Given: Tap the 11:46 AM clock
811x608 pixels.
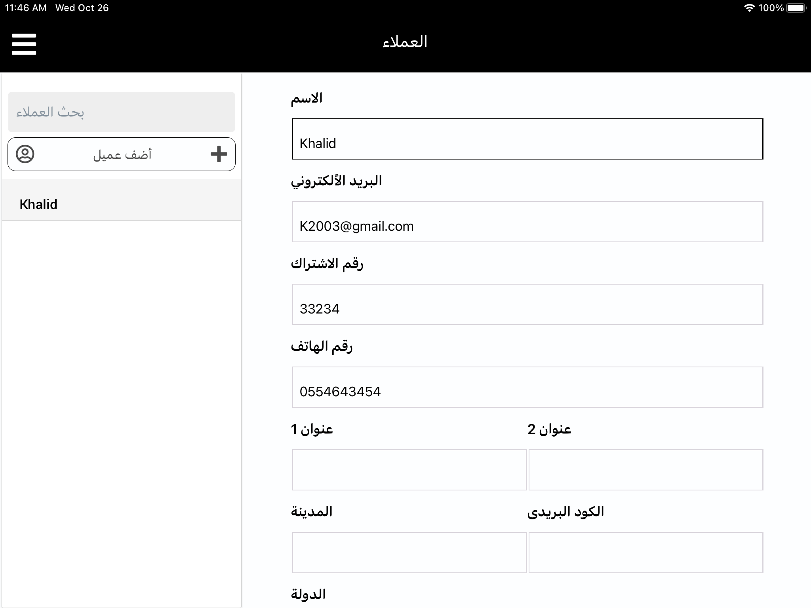Looking at the screenshot, I should pyautogui.click(x=26, y=8).
